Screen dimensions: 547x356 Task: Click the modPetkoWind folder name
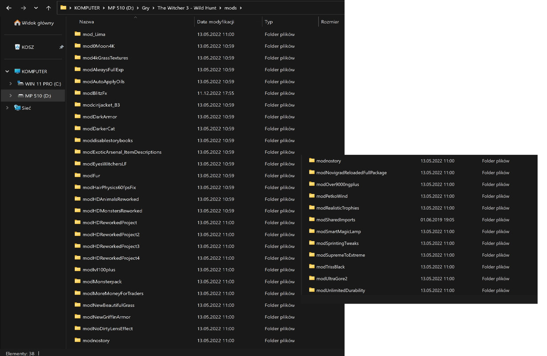tap(332, 196)
